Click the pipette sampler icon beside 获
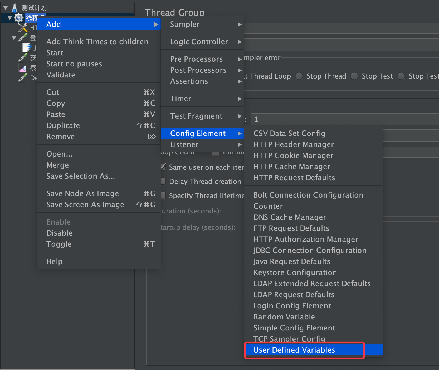Screen dimensions: 439x370 pos(23,57)
